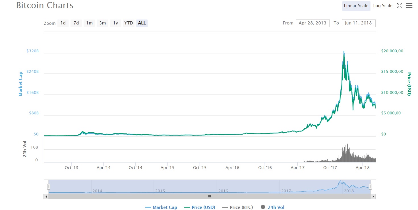Toggle 24h Vol series in legend

tap(272, 207)
